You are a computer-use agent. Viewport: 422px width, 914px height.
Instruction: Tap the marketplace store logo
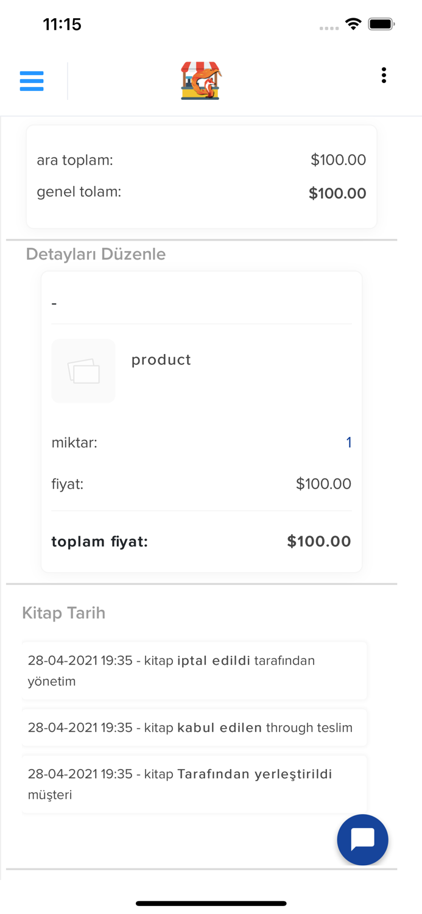pyautogui.click(x=201, y=80)
